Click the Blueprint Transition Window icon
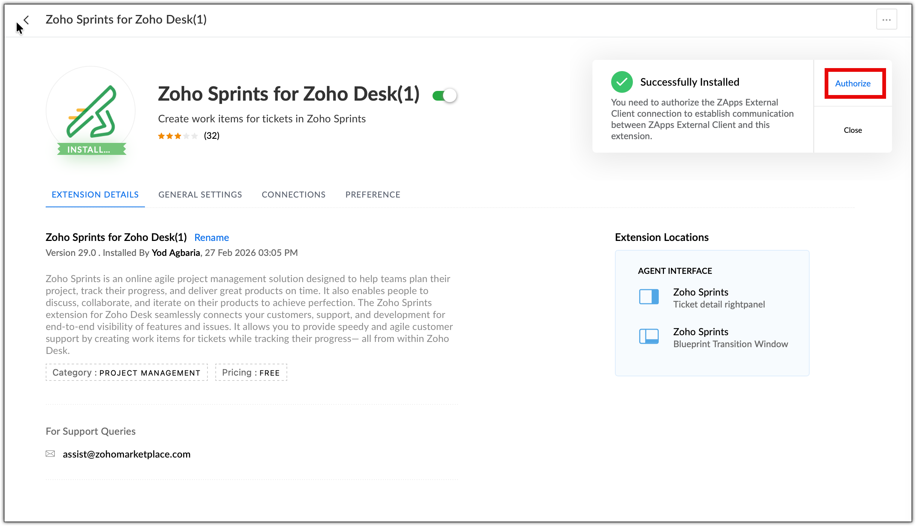The height and width of the screenshot is (526, 916). [649, 337]
